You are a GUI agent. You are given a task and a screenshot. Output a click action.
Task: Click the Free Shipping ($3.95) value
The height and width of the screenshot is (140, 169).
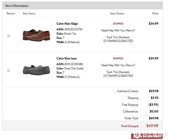tap(154, 104)
